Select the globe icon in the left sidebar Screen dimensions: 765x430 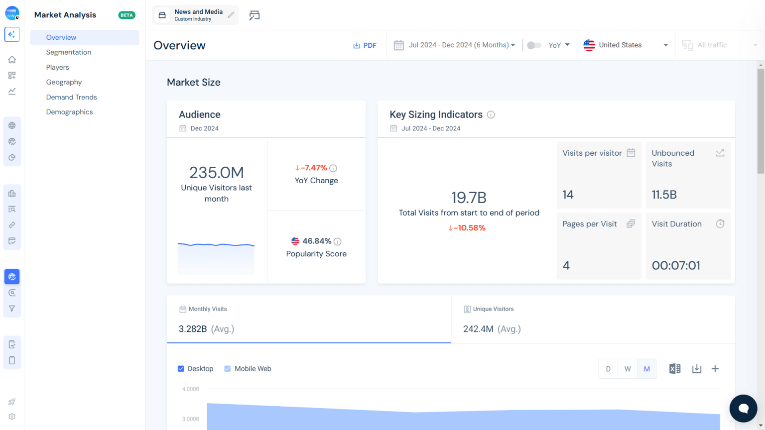point(12,125)
